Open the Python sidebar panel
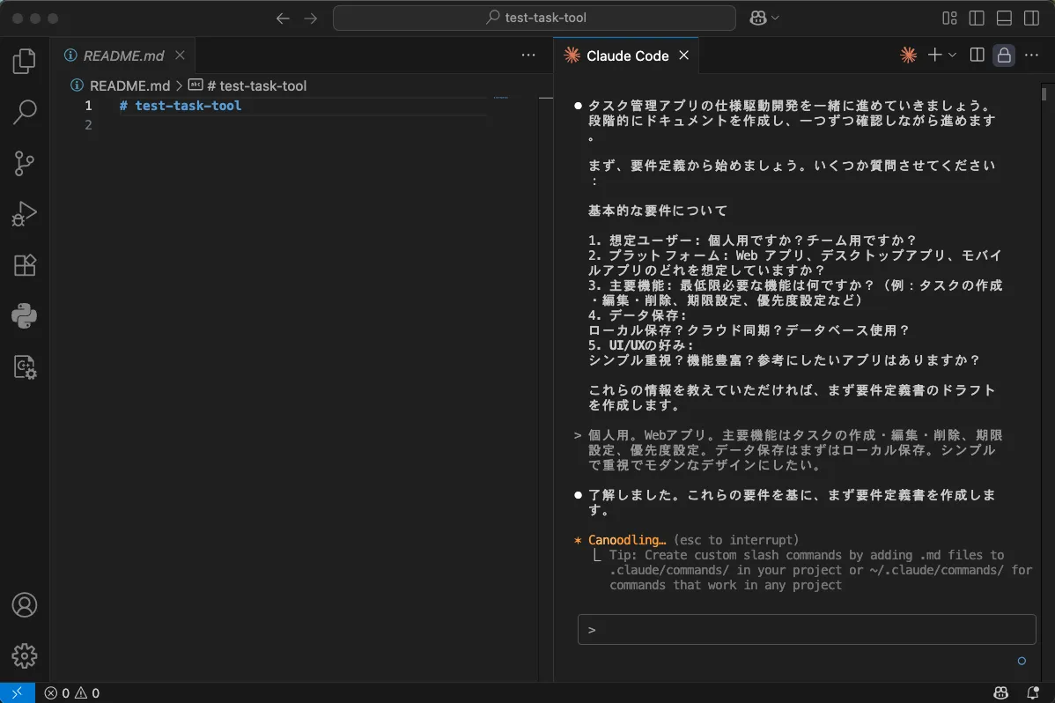 tap(25, 316)
